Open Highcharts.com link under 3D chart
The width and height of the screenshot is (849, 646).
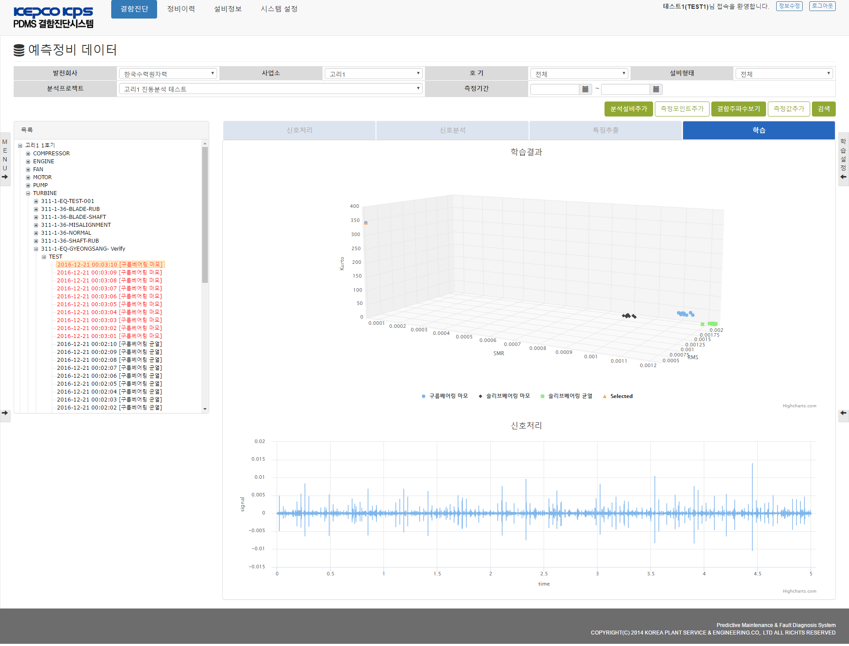pyautogui.click(x=800, y=406)
